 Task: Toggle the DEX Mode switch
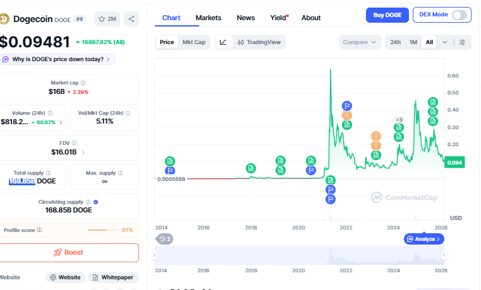click(x=460, y=14)
